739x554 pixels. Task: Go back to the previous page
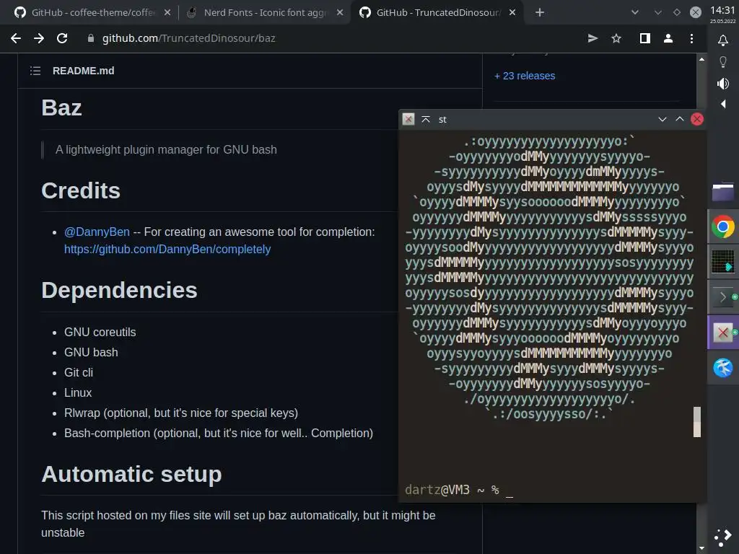16,39
